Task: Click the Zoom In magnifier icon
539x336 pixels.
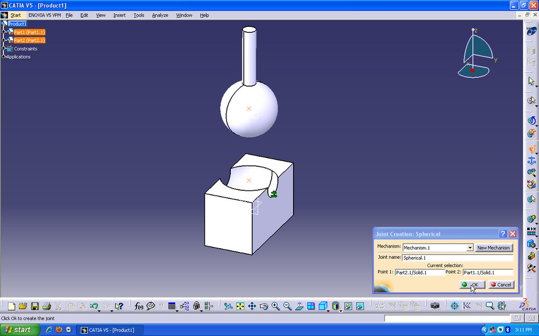Action: pyautogui.click(x=276, y=306)
